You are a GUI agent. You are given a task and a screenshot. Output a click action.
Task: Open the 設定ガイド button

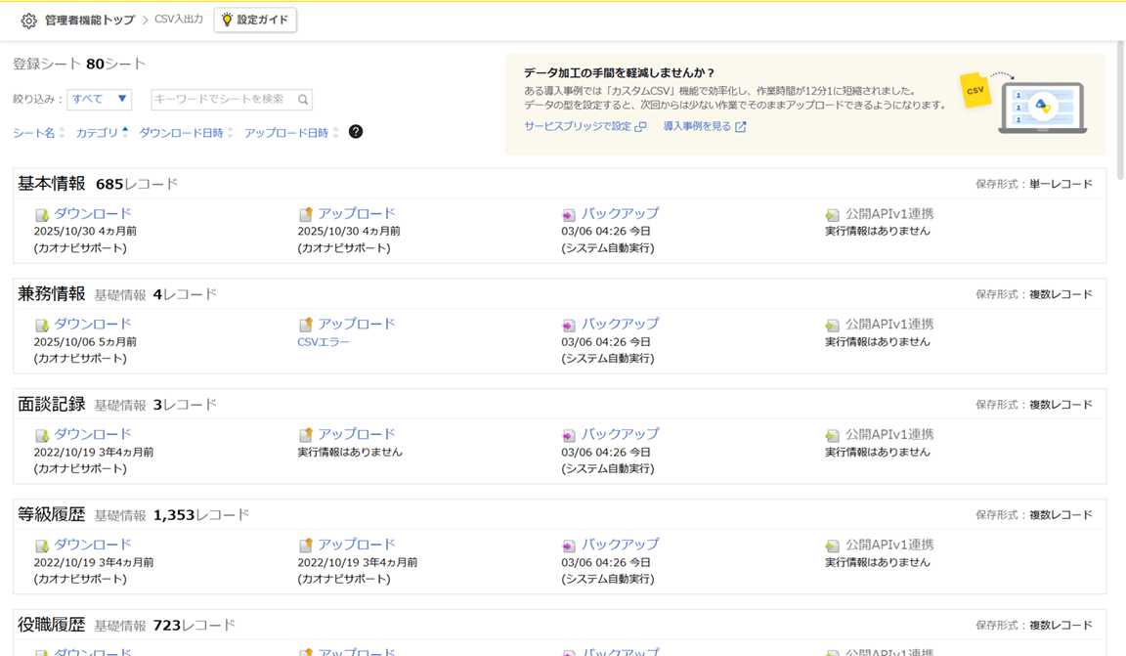pyautogui.click(x=256, y=20)
